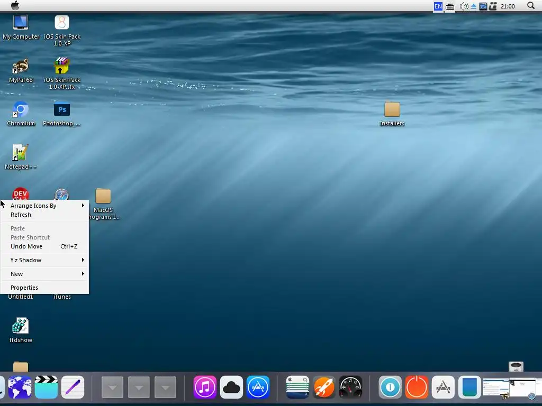
Task: Launch the MyPal 68 shortcut
Action: pyautogui.click(x=21, y=71)
